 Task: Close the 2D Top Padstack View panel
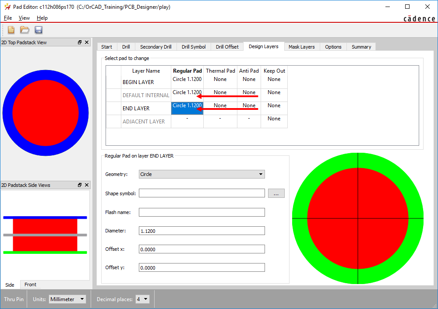(87, 42)
